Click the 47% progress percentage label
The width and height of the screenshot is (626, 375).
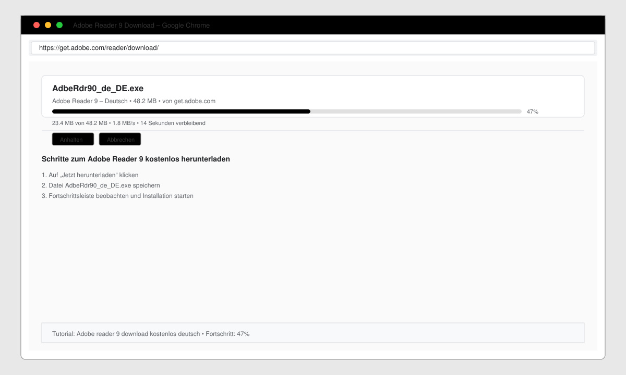coord(532,111)
